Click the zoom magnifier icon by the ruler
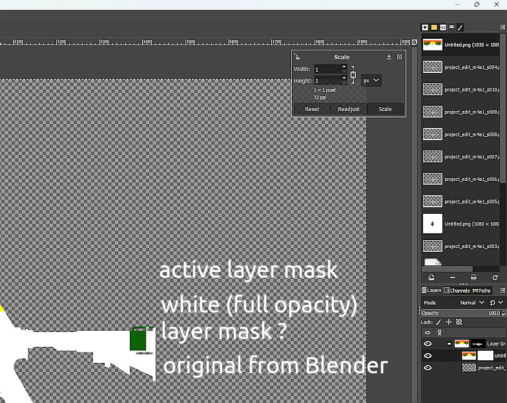The width and height of the screenshot is (507, 403). [x=414, y=42]
